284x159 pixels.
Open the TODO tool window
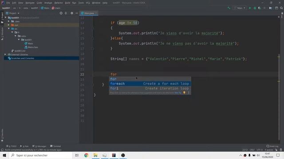(x=11, y=146)
